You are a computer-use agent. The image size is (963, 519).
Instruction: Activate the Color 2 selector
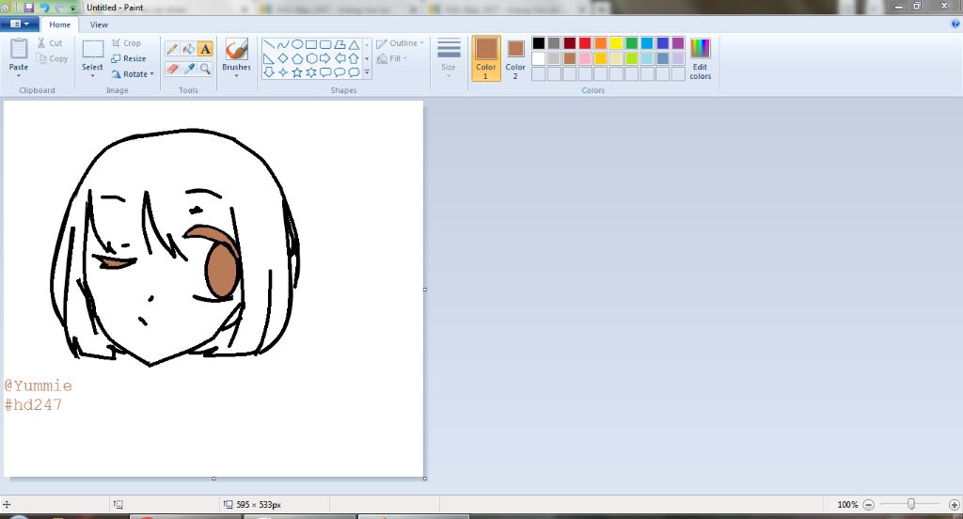pyautogui.click(x=515, y=58)
